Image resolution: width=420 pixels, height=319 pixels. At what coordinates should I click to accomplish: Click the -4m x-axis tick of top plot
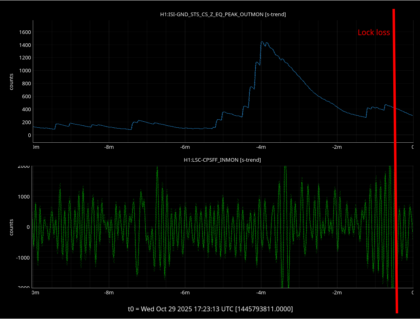coord(261,147)
